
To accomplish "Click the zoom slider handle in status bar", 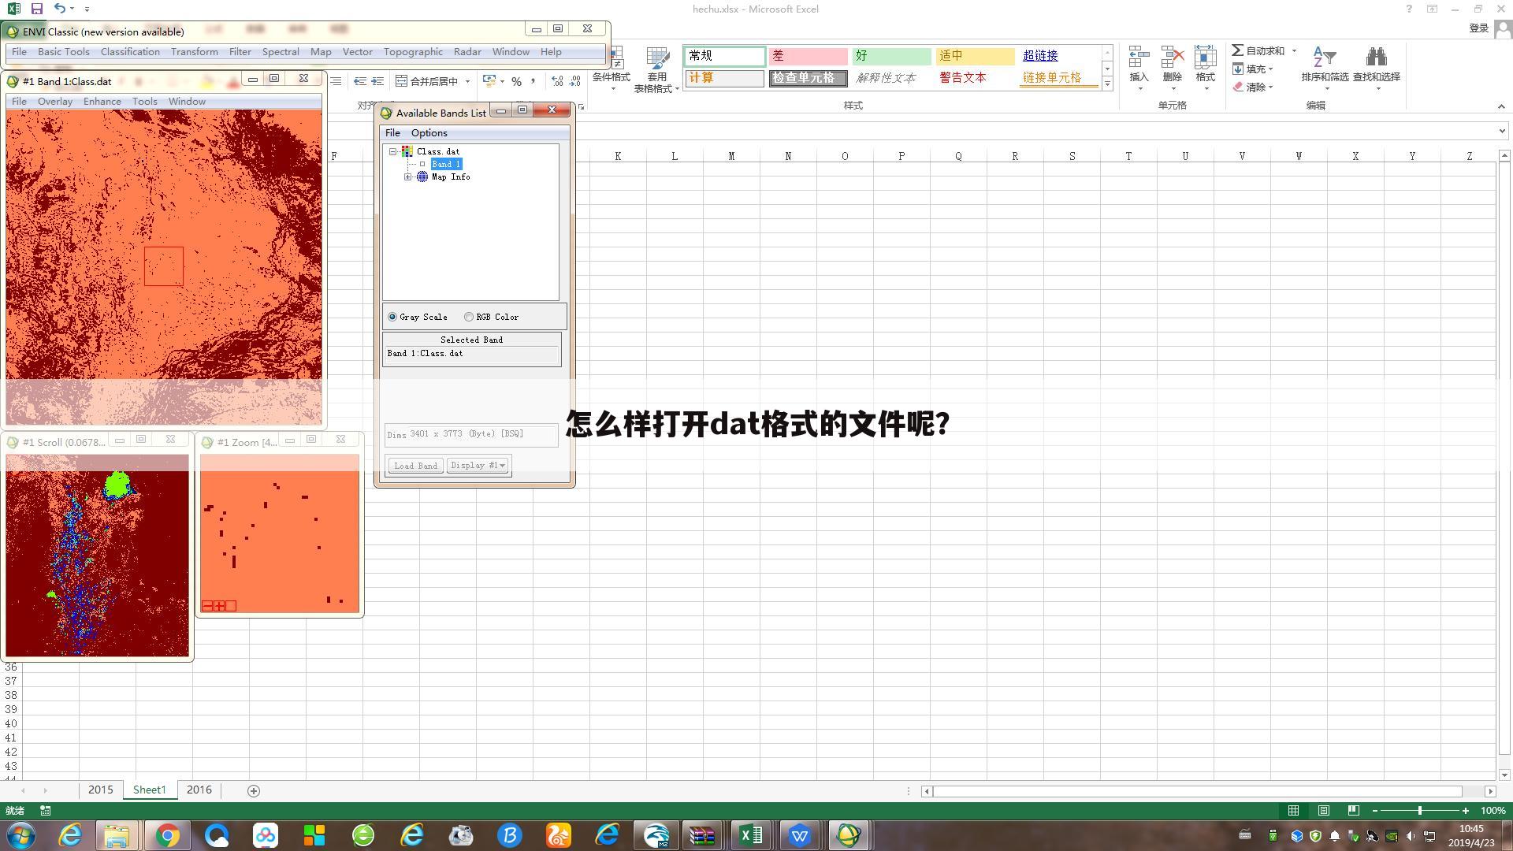I will tap(1420, 810).
